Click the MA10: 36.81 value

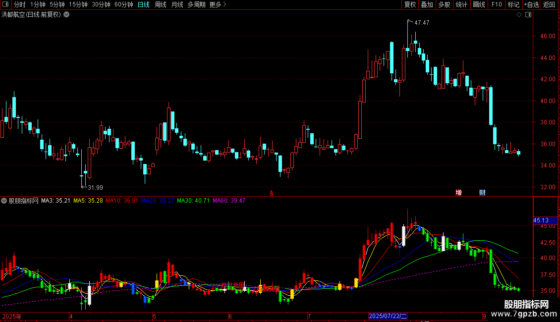pyautogui.click(x=122, y=201)
